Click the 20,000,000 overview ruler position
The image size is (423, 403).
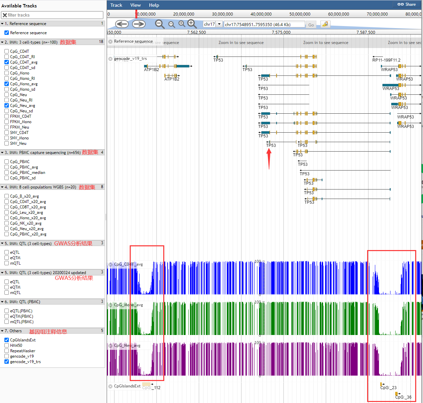pos(184,14)
